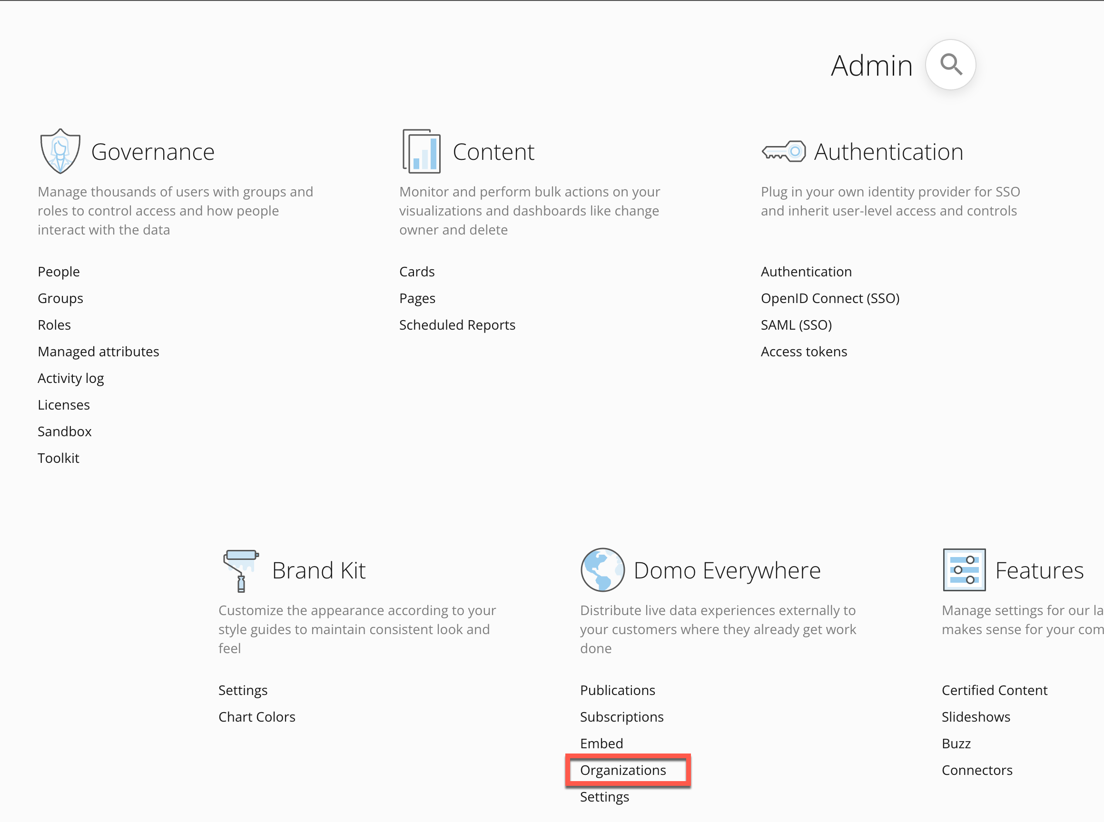The image size is (1104, 822).
Task: Open the SAML (SSO) configuration
Action: [x=795, y=325]
